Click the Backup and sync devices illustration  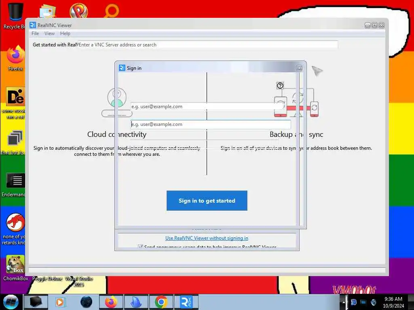296,103
